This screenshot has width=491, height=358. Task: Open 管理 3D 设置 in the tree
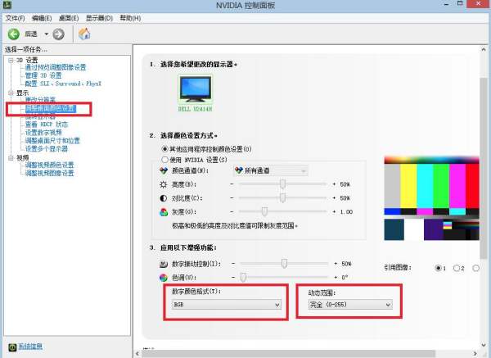[43, 75]
